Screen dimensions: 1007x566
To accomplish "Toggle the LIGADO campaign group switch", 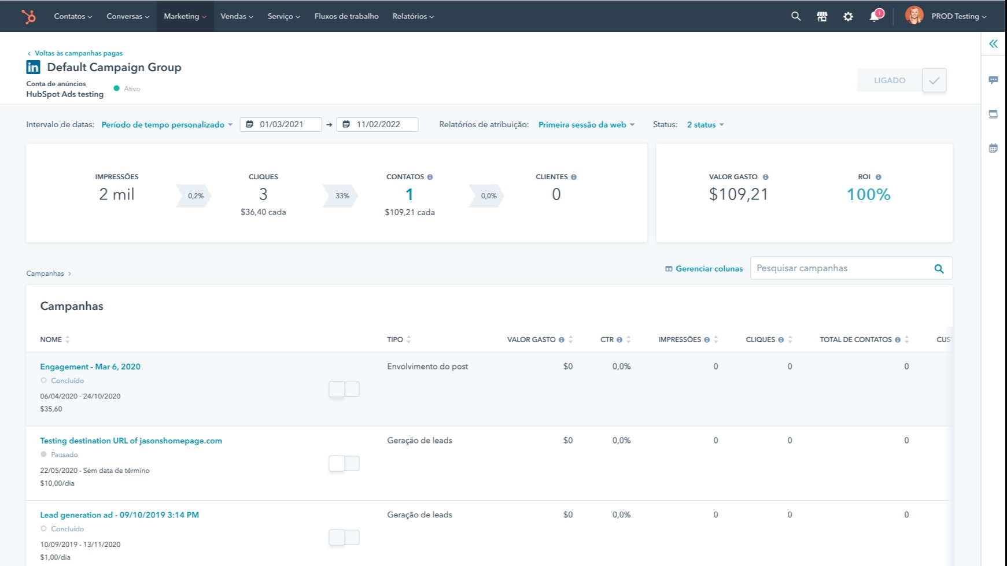I will pos(902,80).
